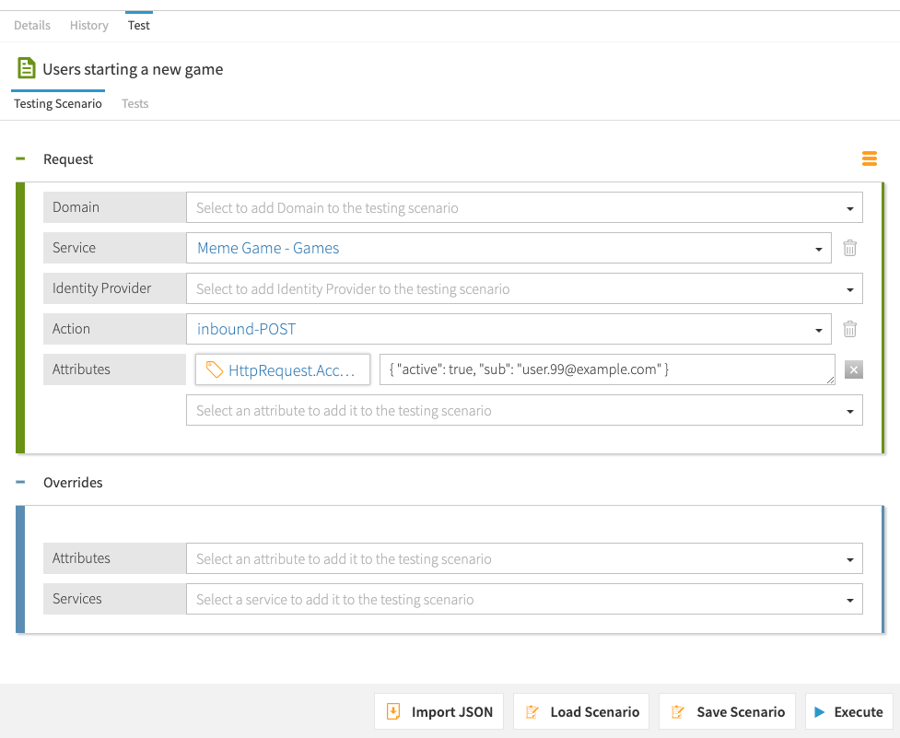Expand the Service dropdown arrow
Viewport: 900px width, 738px height.
pos(818,249)
